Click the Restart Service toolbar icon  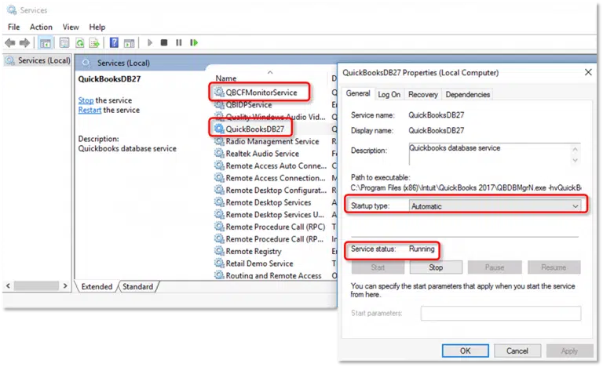(194, 42)
